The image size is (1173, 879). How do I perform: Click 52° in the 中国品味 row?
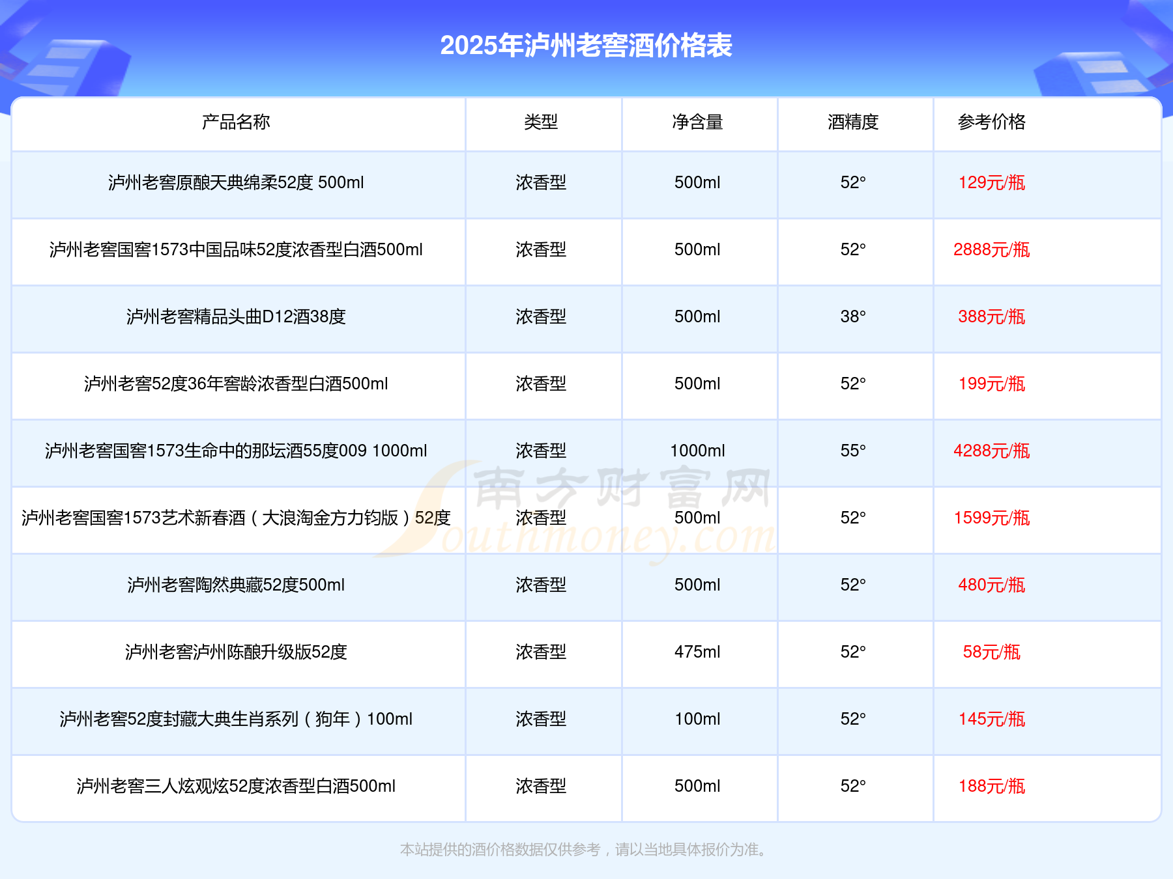pos(853,249)
